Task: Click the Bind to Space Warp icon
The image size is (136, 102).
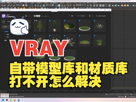Action: pos(14,5)
